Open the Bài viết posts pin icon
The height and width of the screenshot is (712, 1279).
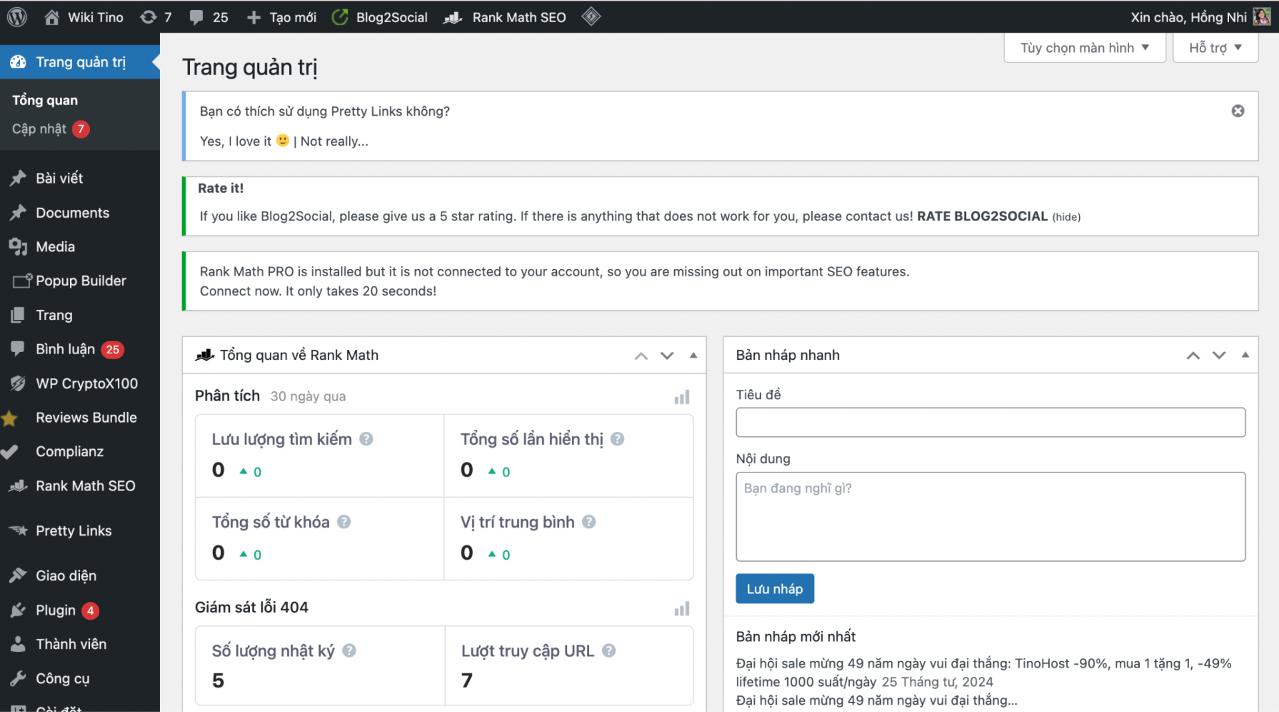[18, 178]
